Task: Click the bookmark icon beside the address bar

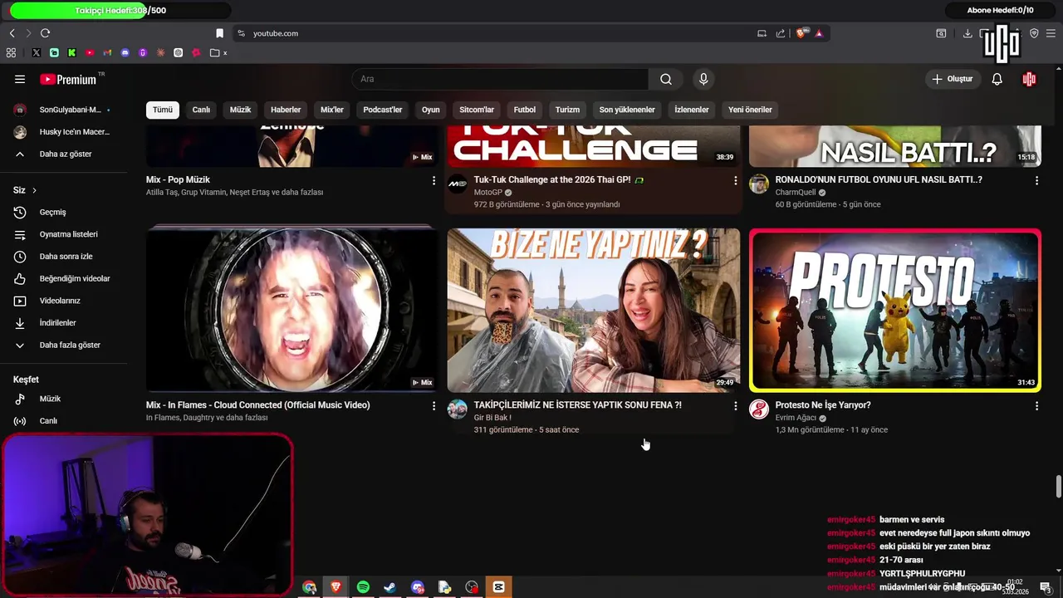Action: coord(219,33)
